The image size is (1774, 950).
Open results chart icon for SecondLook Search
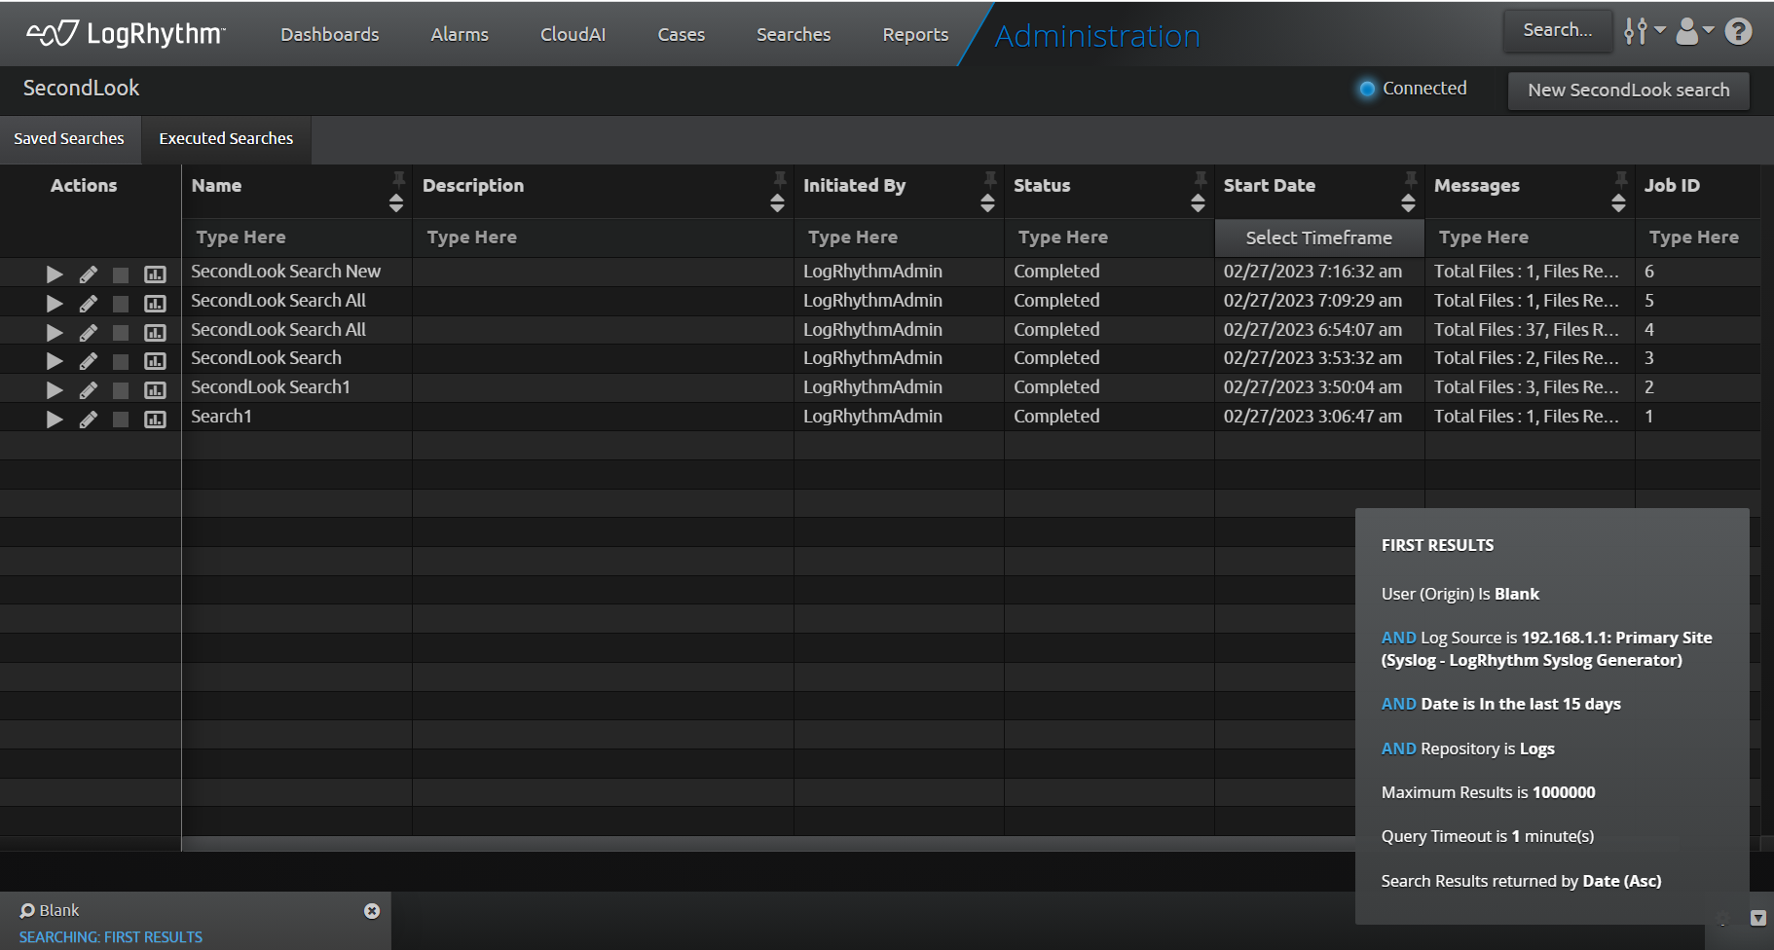click(x=155, y=361)
